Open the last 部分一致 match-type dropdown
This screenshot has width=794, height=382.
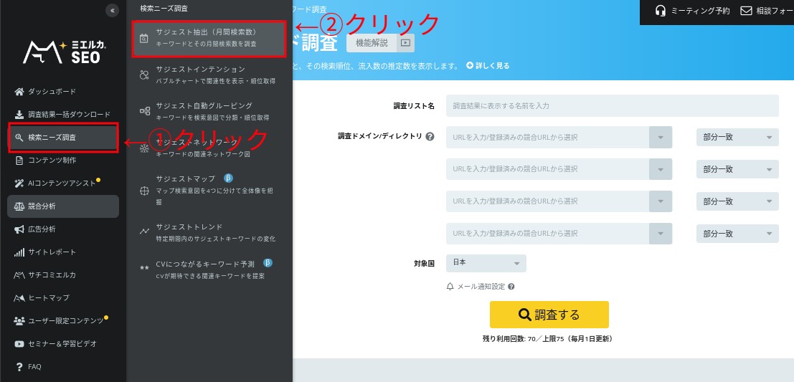(x=737, y=234)
